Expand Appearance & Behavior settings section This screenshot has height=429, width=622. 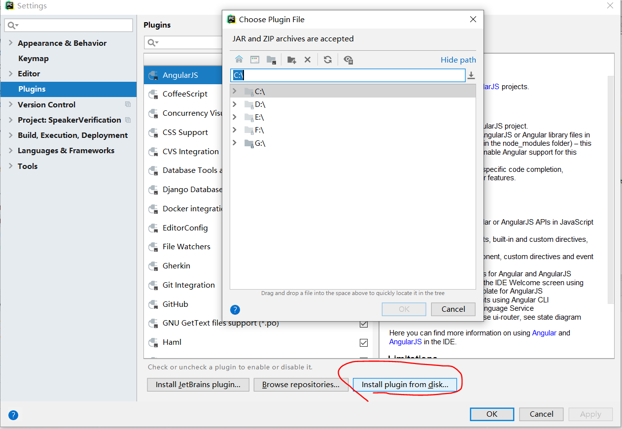[x=10, y=43]
